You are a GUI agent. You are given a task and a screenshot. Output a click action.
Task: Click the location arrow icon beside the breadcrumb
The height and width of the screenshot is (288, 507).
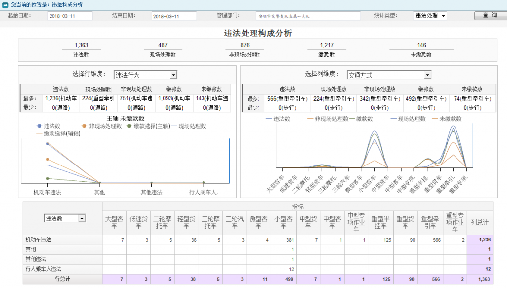(x=5, y=4)
